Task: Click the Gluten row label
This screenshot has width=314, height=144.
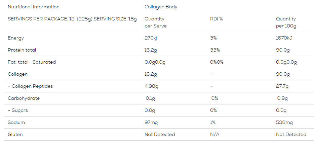Action: [x=15, y=134]
